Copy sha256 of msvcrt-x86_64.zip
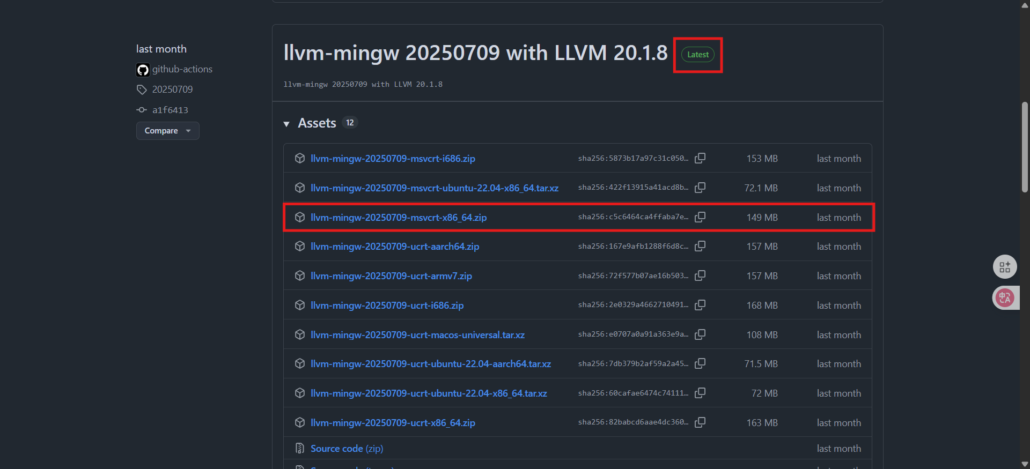 point(700,217)
